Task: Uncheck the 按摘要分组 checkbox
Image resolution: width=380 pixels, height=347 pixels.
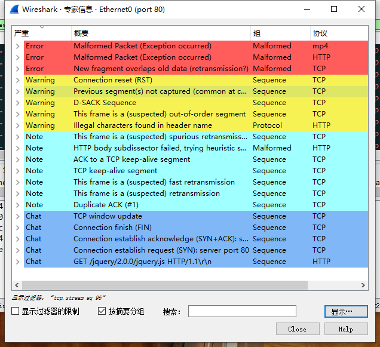Action: tap(102, 311)
